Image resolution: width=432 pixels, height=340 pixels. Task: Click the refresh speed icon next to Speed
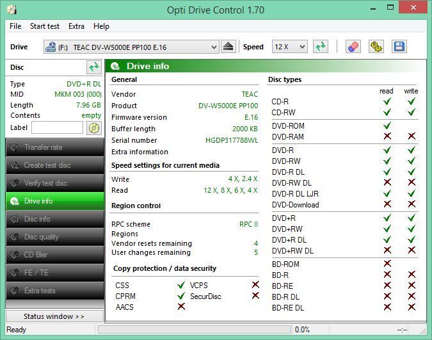tap(321, 47)
